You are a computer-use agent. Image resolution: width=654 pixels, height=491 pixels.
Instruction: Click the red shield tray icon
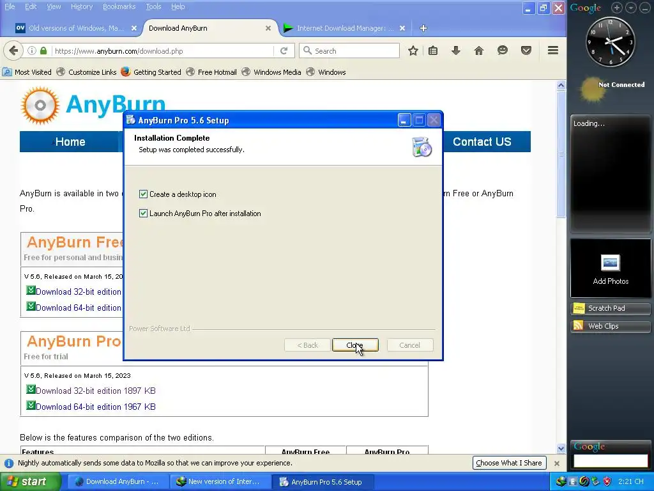coord(607,481)
